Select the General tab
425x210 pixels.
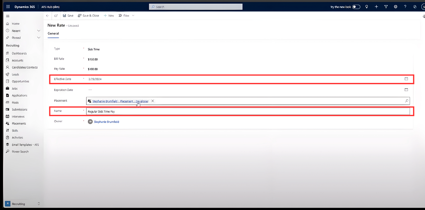pyautogui.click(x=53, y=33)
